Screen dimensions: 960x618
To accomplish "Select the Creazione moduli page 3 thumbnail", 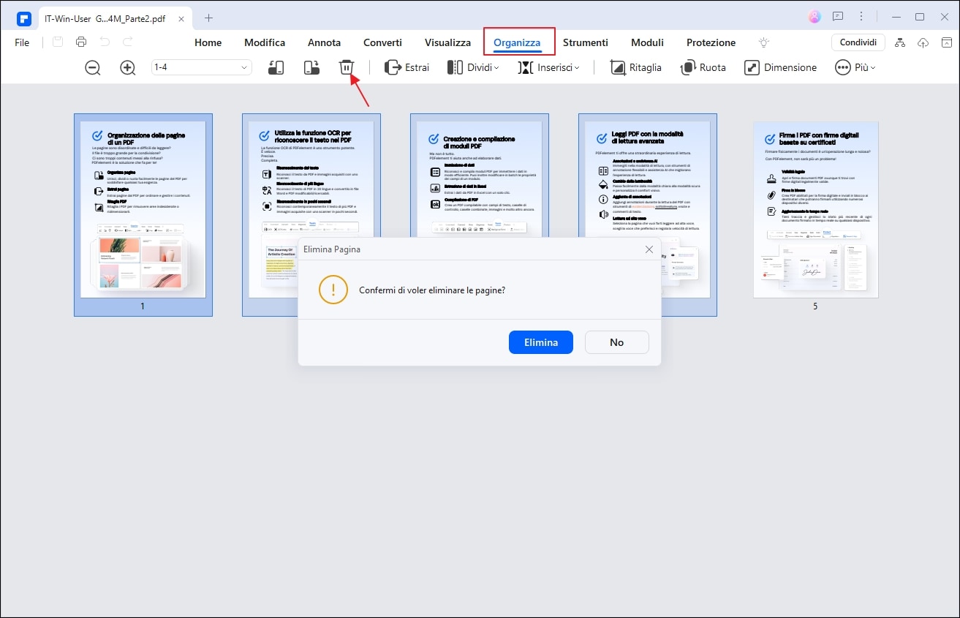I will (480, 176).
